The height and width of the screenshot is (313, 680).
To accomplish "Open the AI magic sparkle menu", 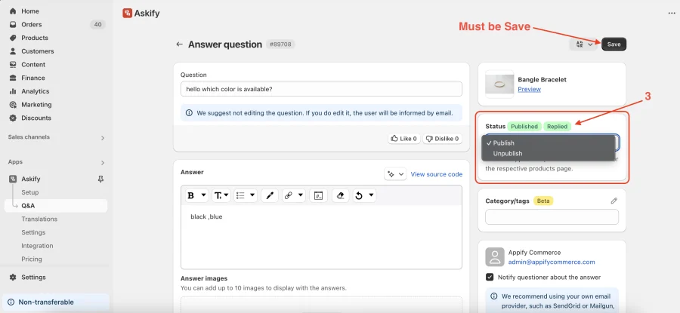I will 395,174.
